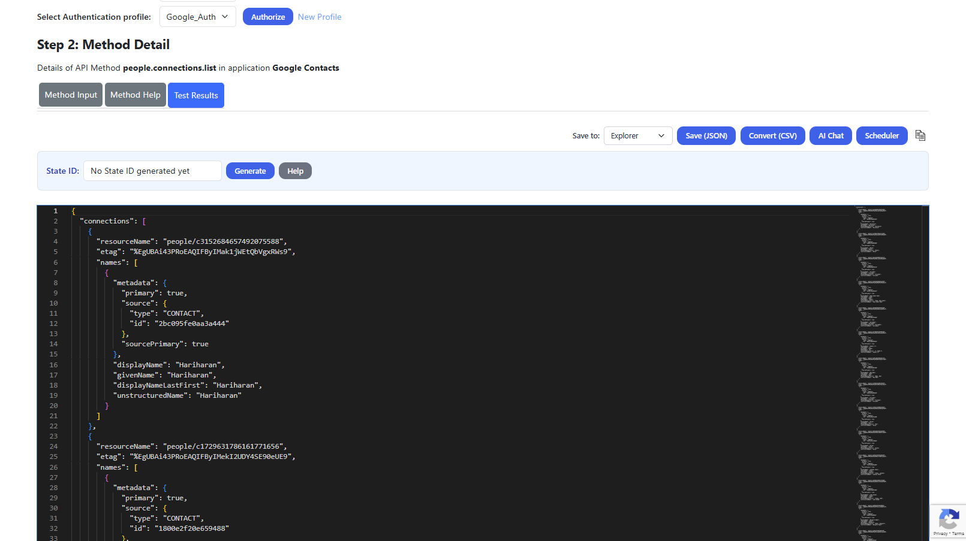
Task: Click the "unstructuredName" line
Action: click(177, 395)
